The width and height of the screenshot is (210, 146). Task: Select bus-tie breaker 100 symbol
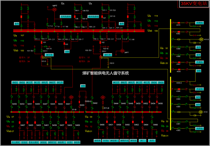point(64,43)
